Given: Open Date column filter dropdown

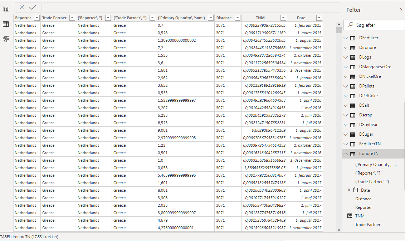Looking at the screenshot, I should pos(319,18).
